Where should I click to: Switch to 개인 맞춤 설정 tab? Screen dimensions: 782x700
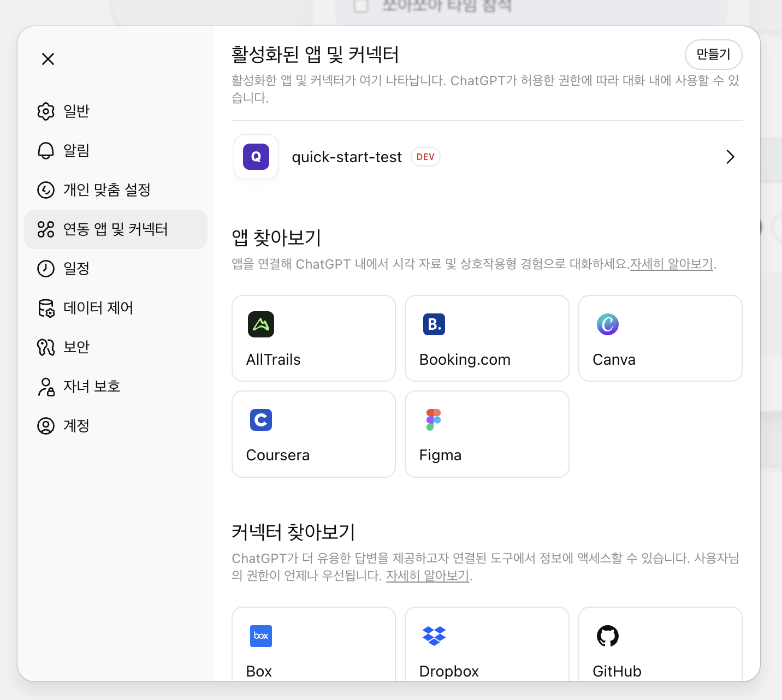point(116,190)
